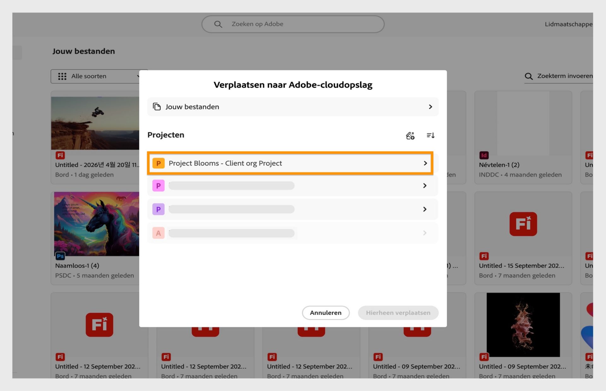The height and width of the screenshot is (391, 606).
Task: Click Ps badge on Naamloos-1 (4)
Action: [x=60, y=256]
